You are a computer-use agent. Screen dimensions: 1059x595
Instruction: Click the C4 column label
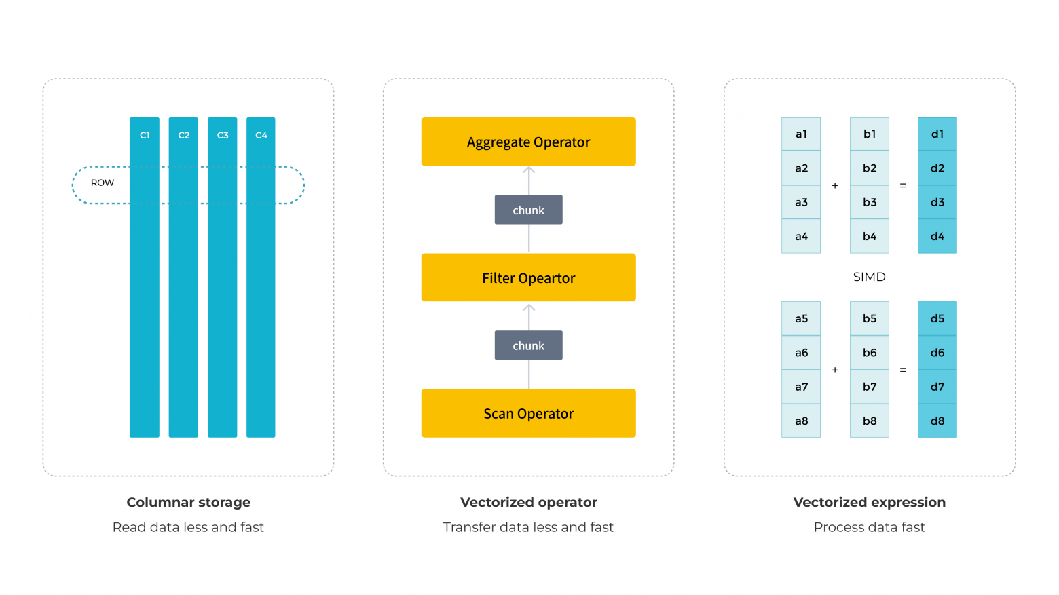coord(261,135)
